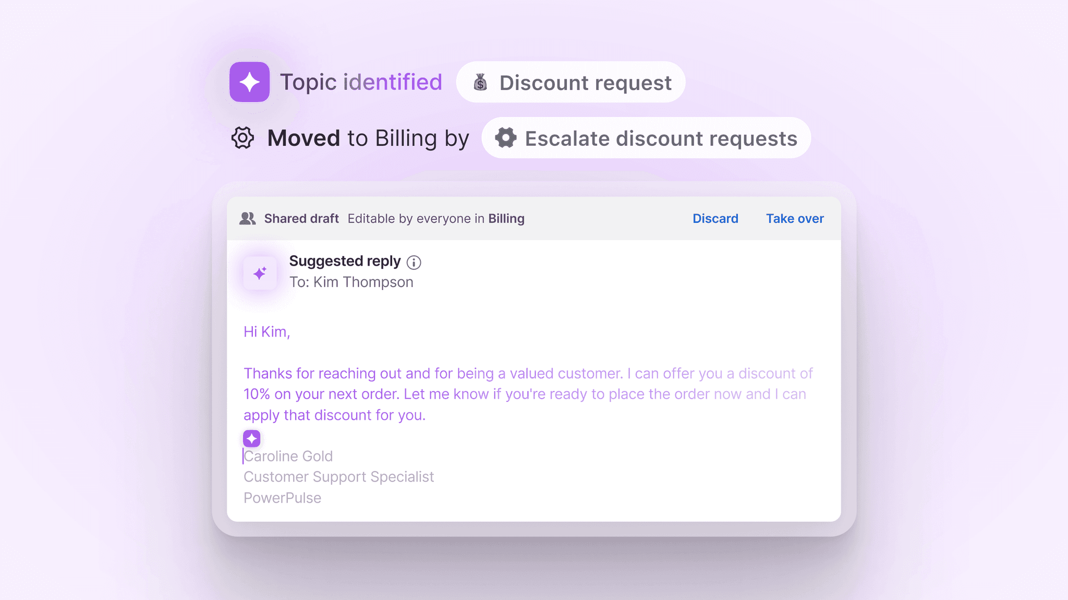Take over the shared draft

[795, 218]
